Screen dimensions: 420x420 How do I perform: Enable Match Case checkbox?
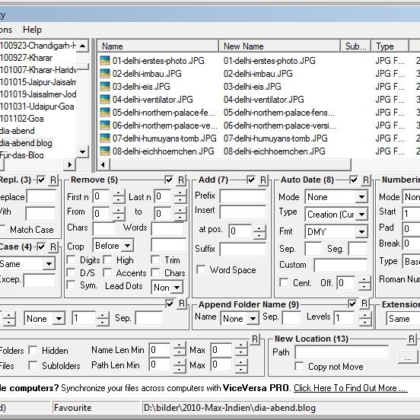[x=2, y=229]
